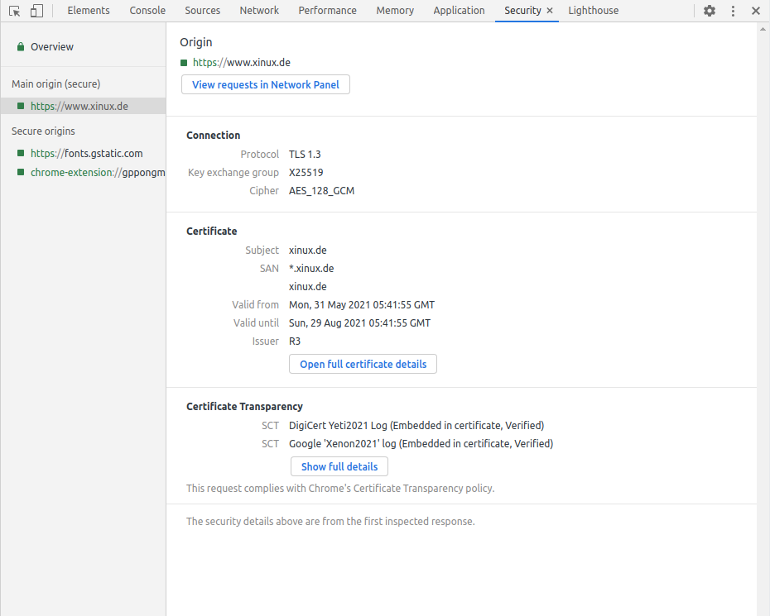770x616 pixels.
Task: Close the DevTools panel
Action: [x=755, y=11]
